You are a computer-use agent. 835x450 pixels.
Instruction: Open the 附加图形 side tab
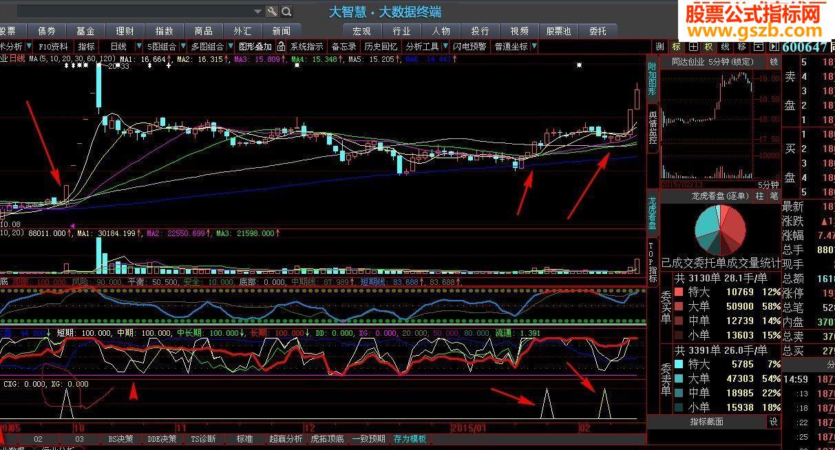652,79
